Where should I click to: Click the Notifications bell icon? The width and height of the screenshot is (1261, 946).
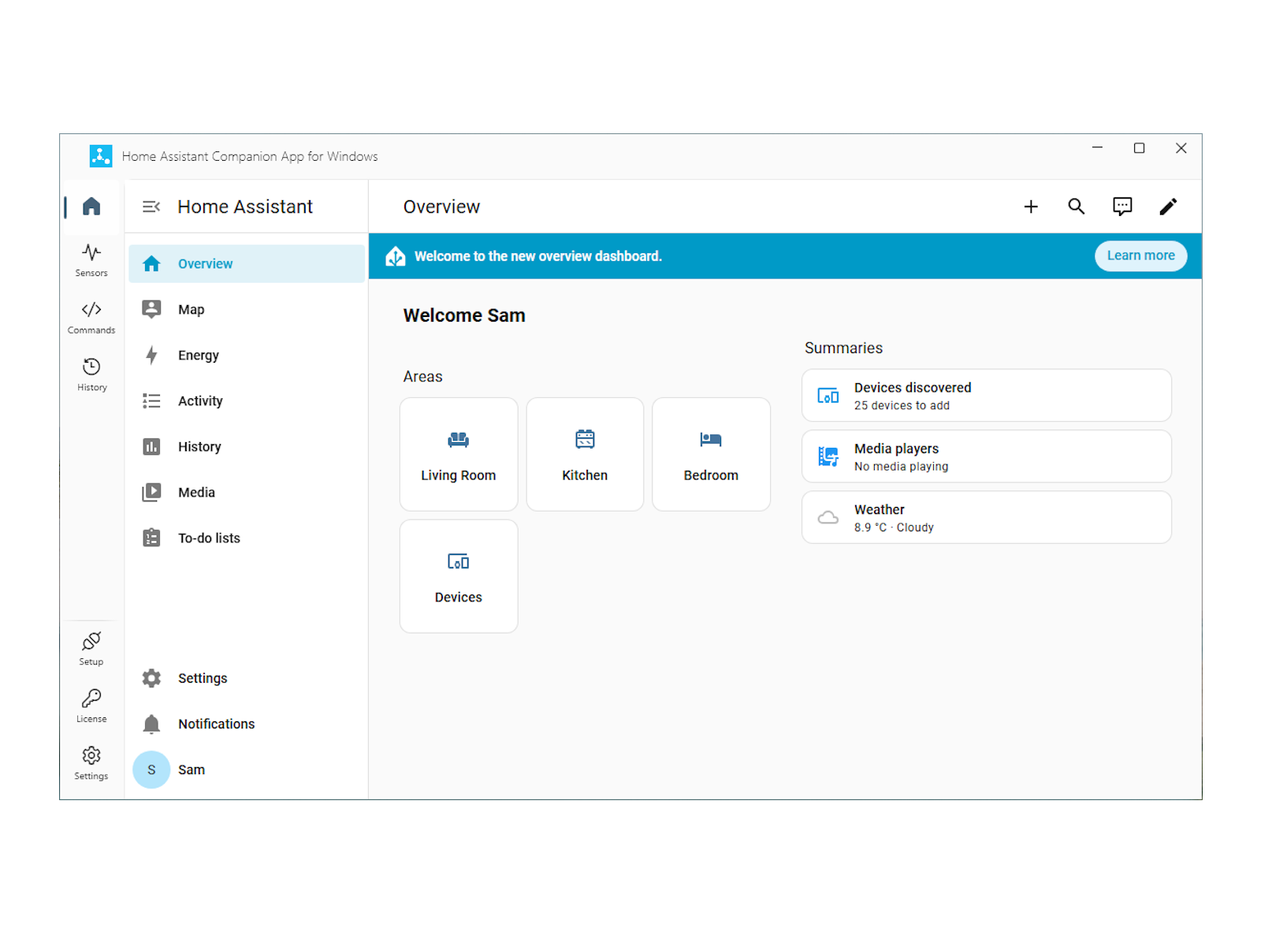151,724
